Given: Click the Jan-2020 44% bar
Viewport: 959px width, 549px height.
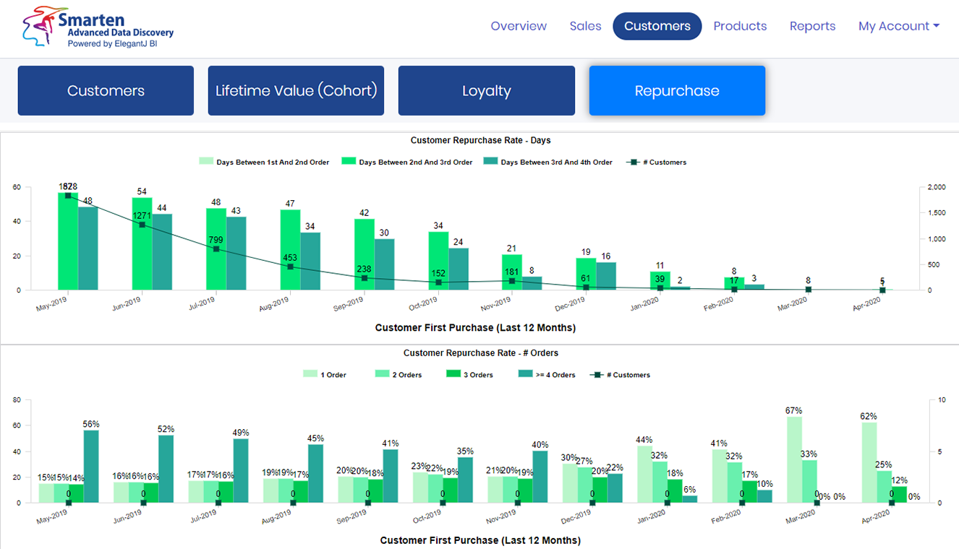Looking at the screenshot, I should (644, 474).
